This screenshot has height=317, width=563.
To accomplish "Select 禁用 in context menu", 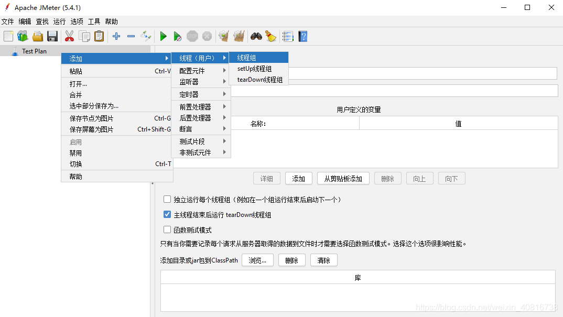I will [x=117, y=153].
